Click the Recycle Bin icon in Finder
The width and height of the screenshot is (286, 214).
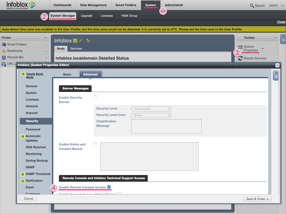[x=4, y=57]
